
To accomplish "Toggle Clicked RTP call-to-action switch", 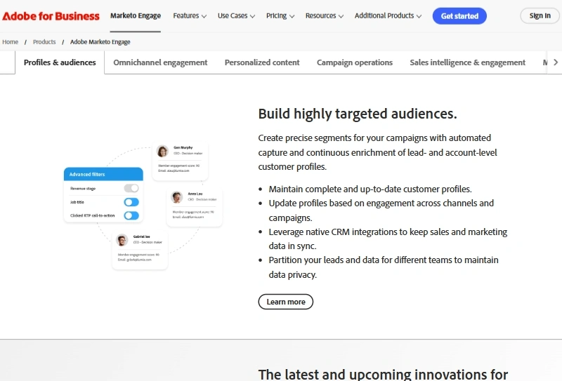I will (x=131, y=215).
